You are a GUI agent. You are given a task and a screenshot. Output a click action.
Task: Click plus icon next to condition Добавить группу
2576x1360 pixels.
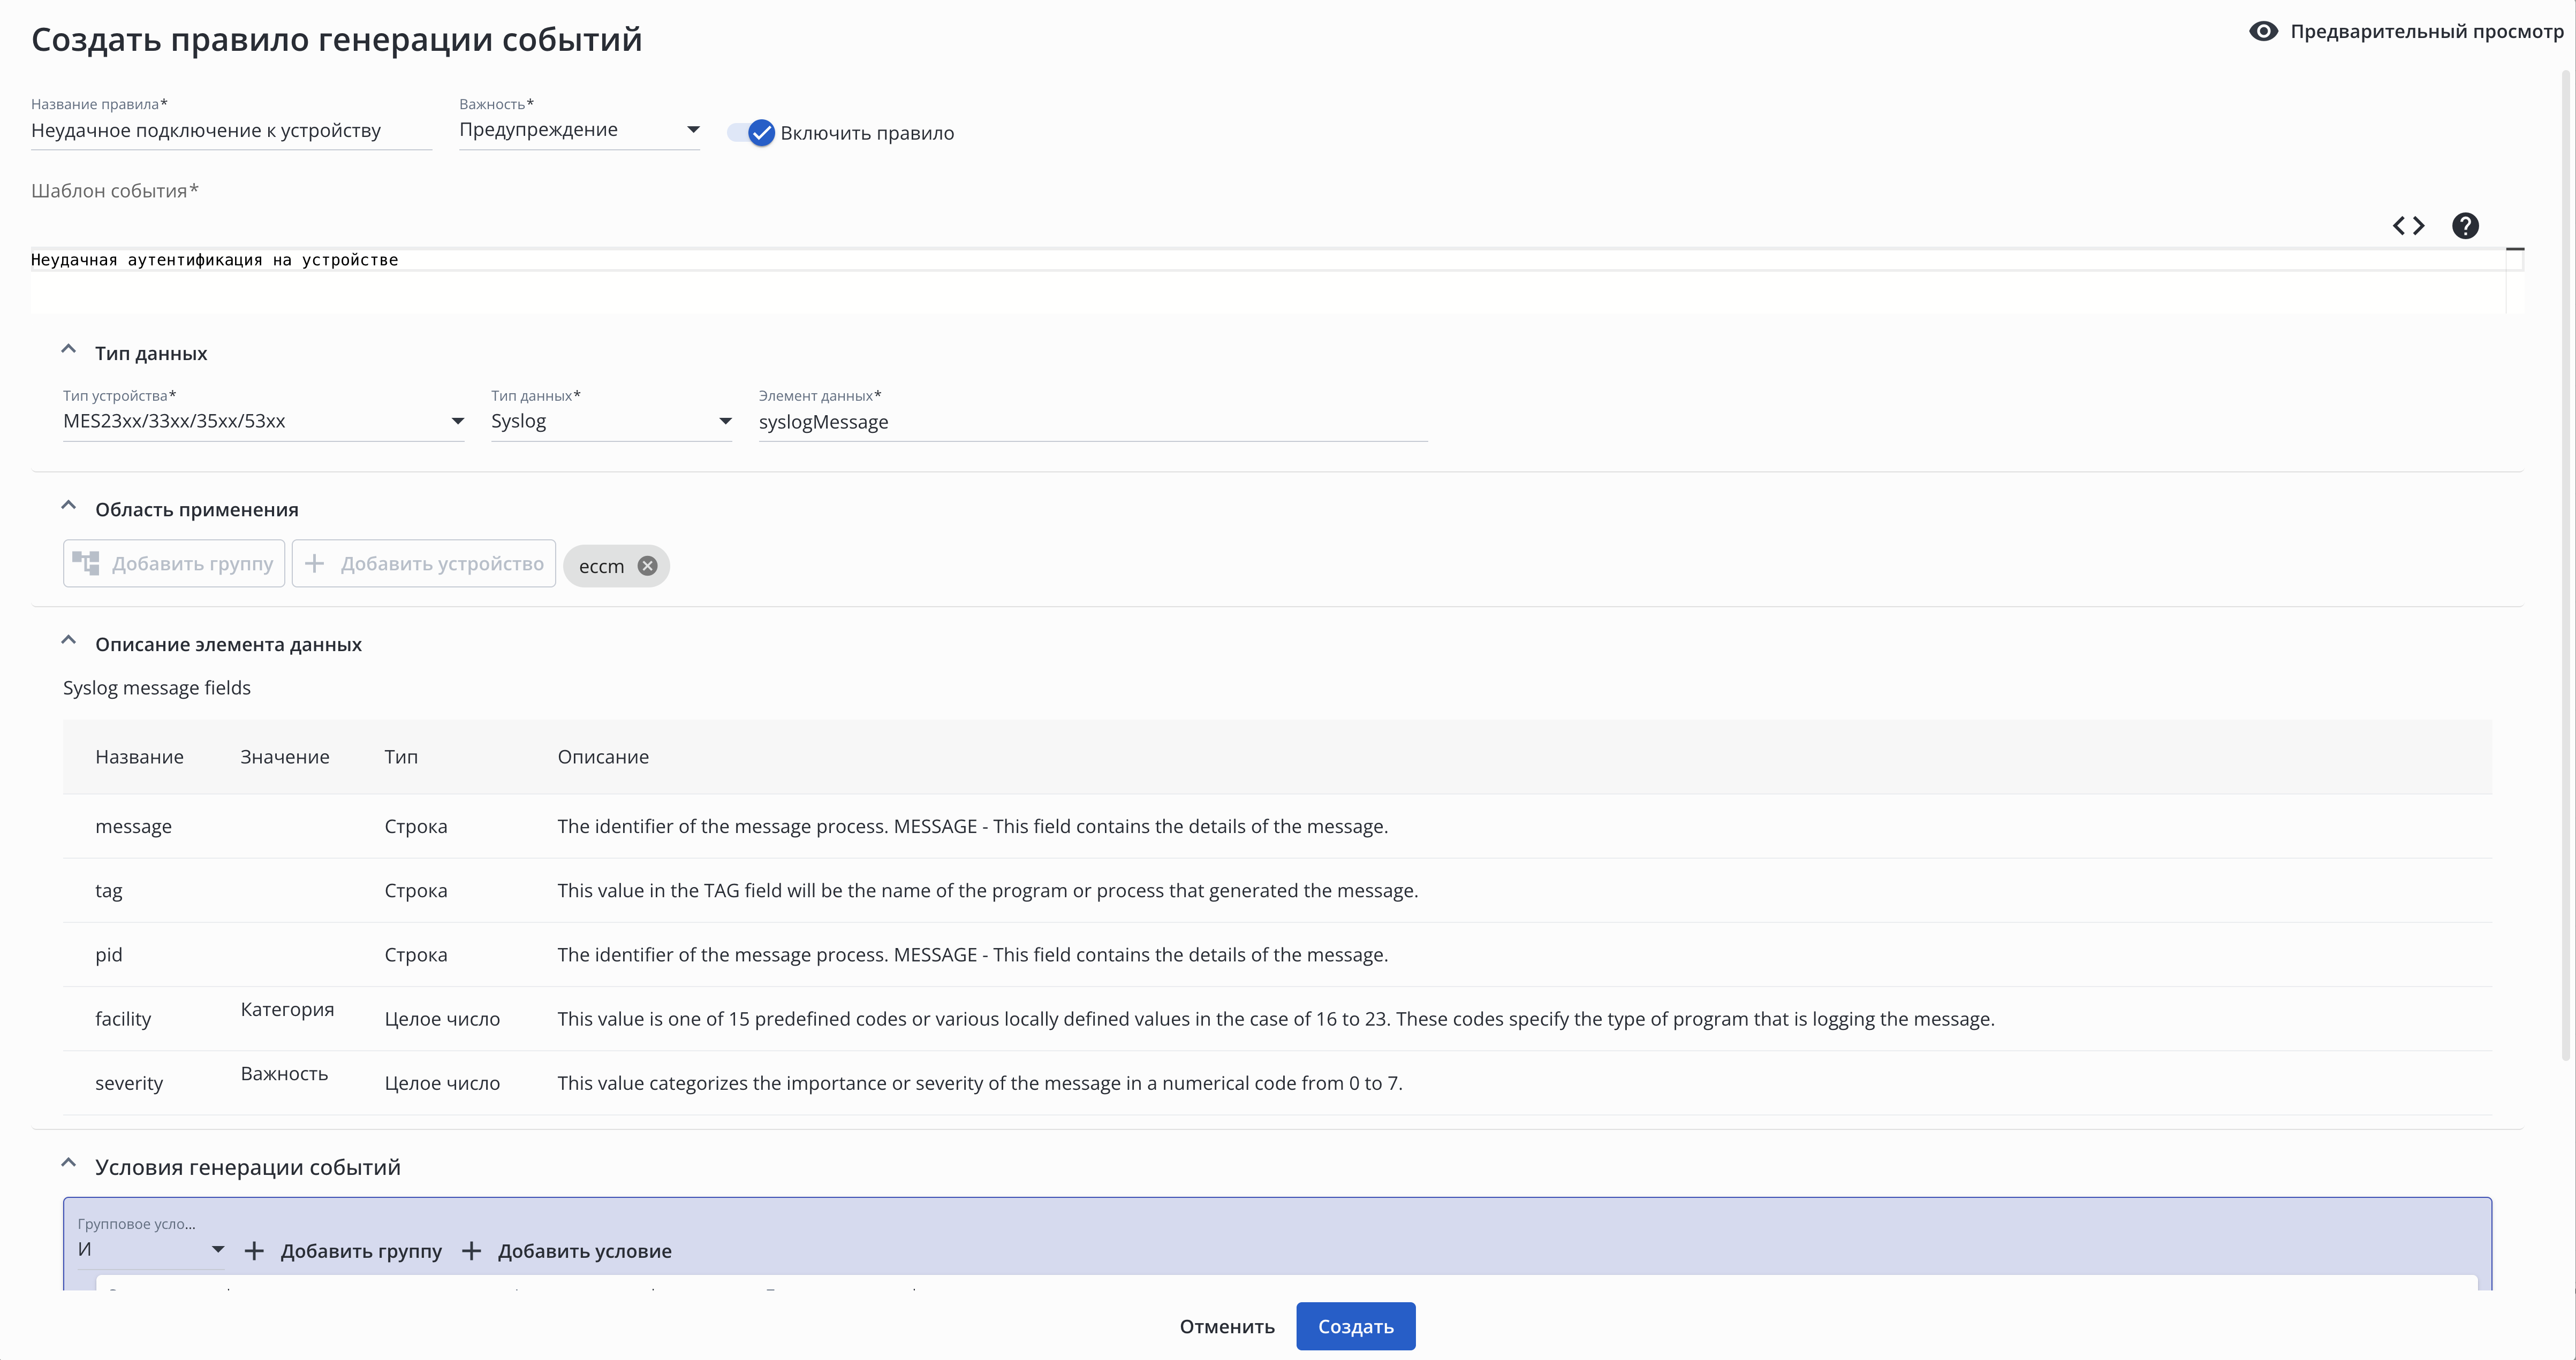[254, 1251]
